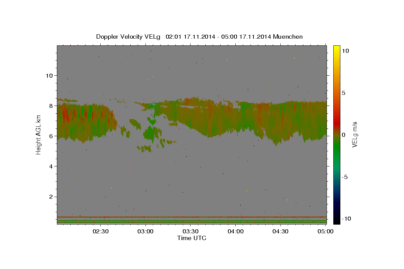This screenshot has height=269, width=404.
Task: Click the 04:00 time tick label
Action: pos(236,231)
